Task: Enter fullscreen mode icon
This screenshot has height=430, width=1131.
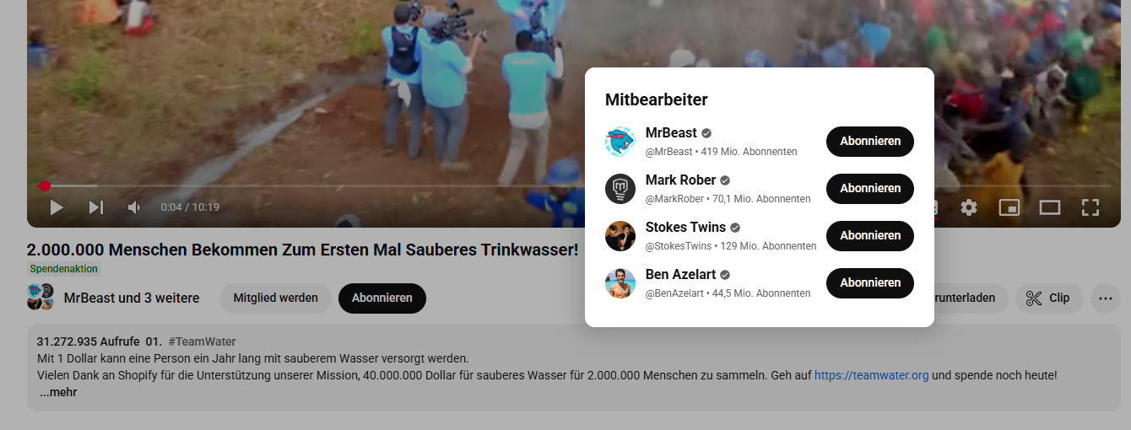Action: tap(1090, 207)
